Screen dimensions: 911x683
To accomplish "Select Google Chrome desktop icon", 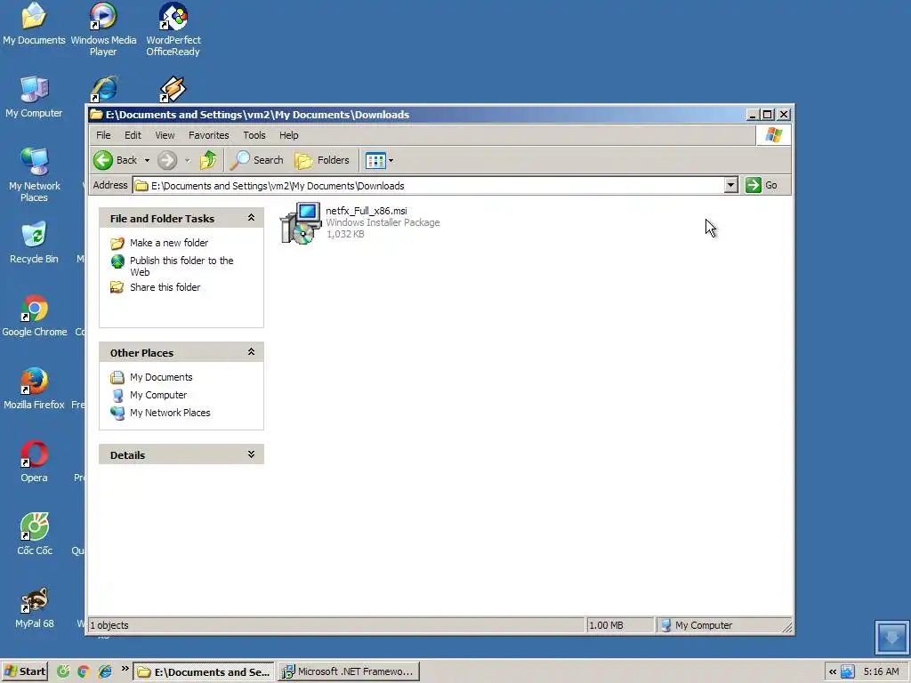I will [x=35, y=316].
